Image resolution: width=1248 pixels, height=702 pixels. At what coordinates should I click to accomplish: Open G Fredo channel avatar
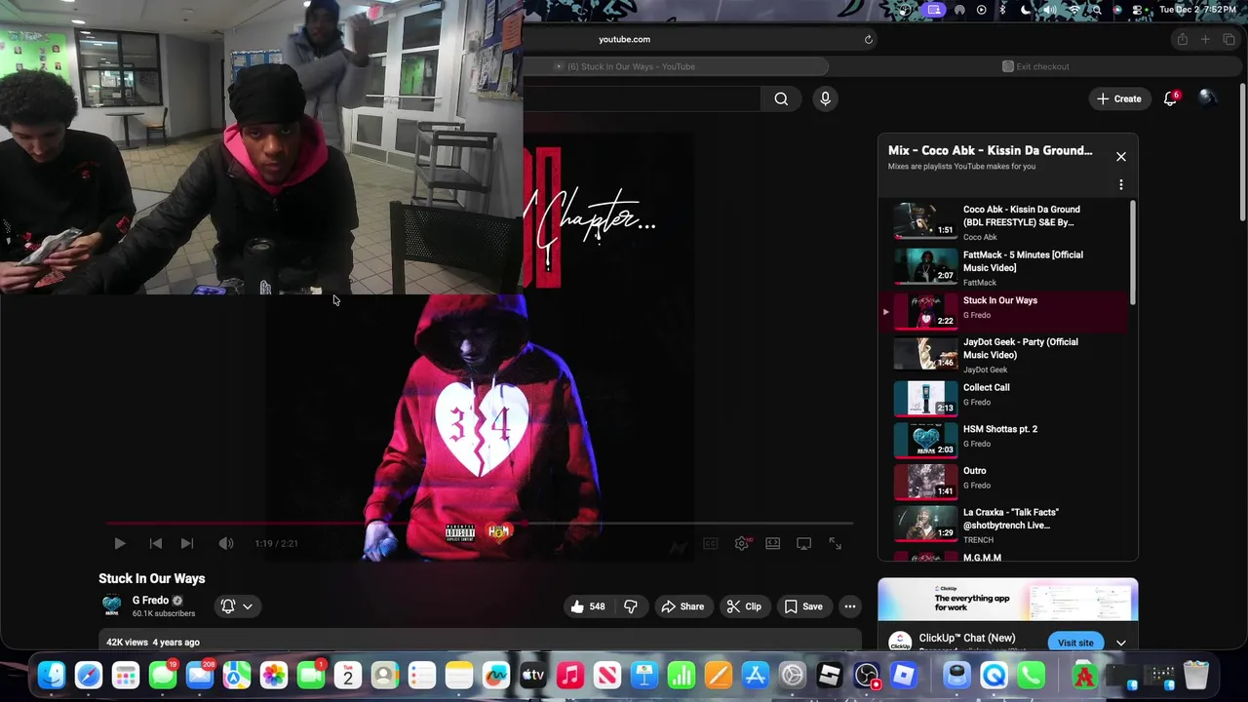112,605
